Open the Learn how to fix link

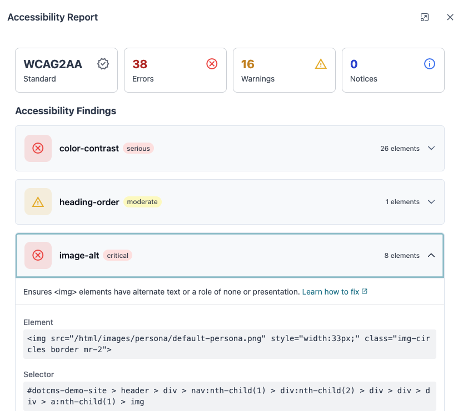click(330, 292)
